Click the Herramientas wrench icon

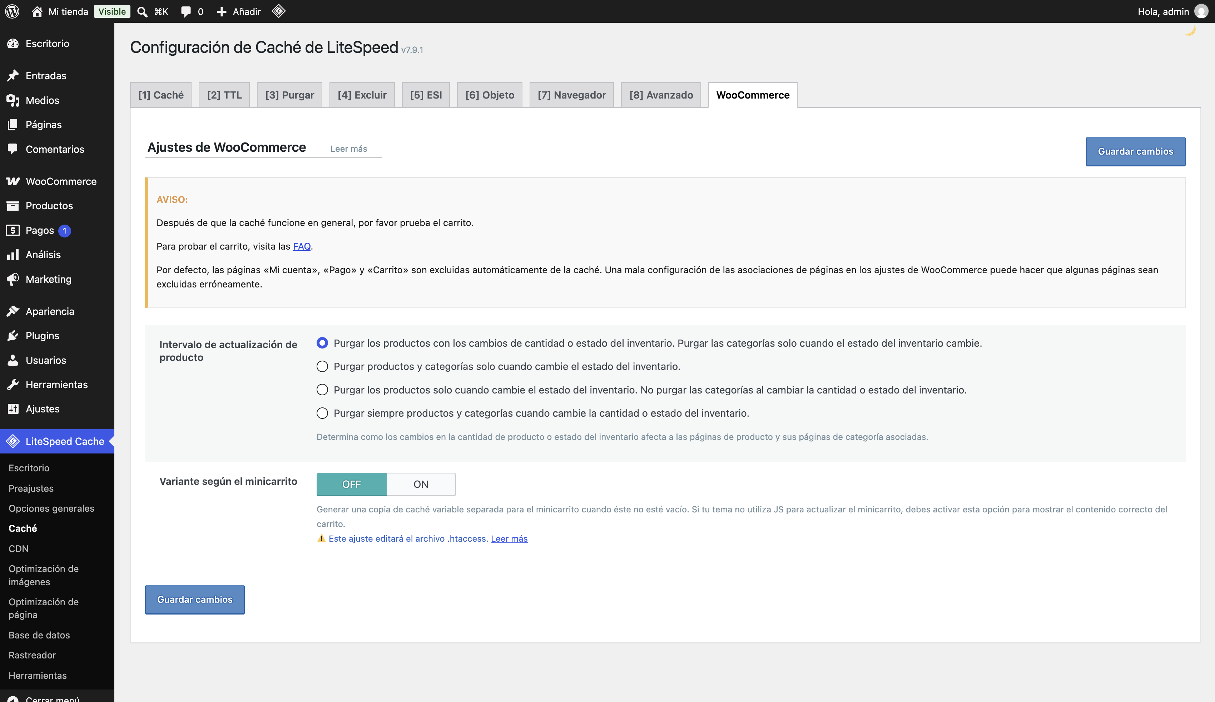point(13,385)
